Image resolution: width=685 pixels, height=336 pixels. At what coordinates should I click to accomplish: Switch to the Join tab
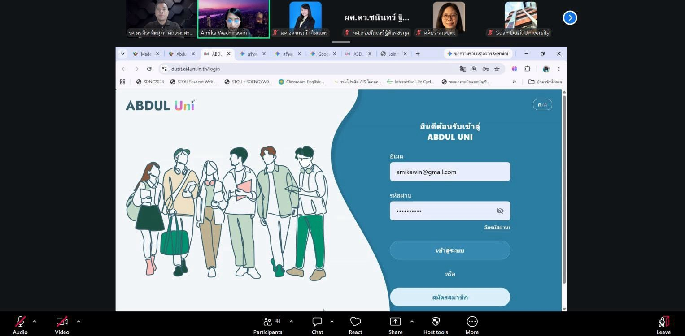click(x=393, y=54)
